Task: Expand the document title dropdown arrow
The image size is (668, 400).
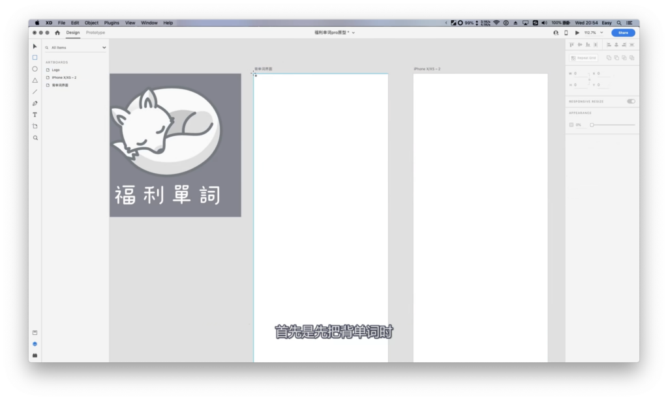Action: click(x=354, y=33)
